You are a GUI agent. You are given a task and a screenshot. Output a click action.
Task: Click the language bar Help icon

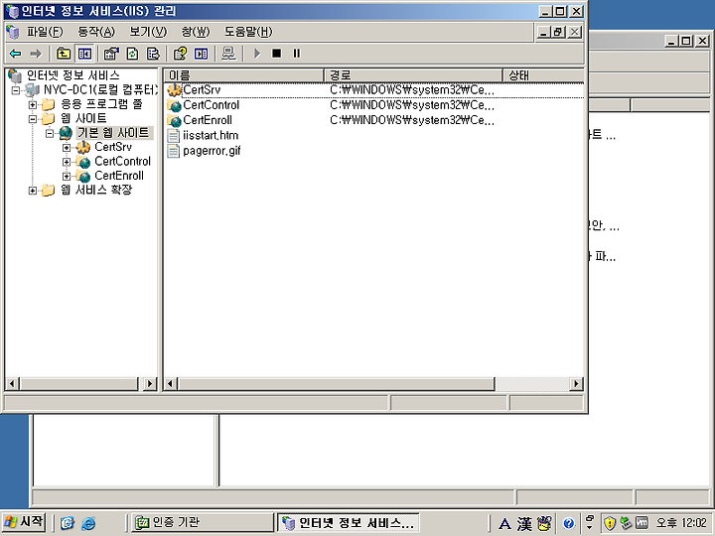(x=568, y=523)
